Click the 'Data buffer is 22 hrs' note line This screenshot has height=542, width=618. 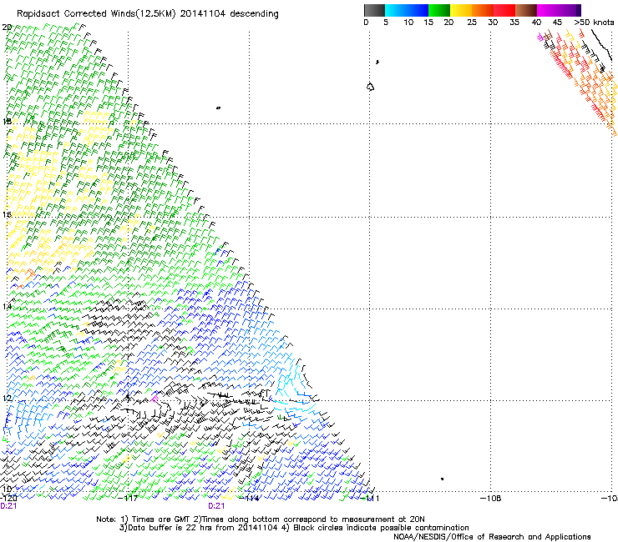(294, 528)
